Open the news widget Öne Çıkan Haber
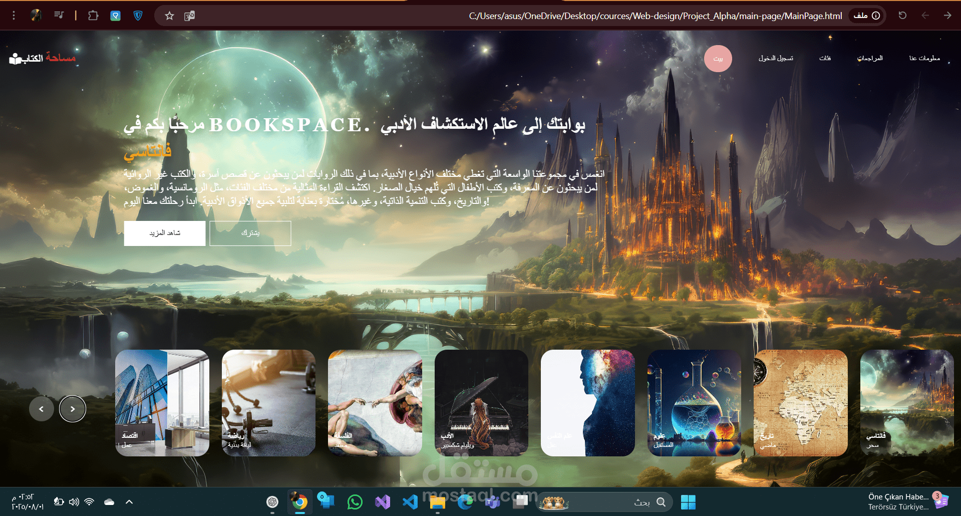 click(x=908, y=501)
